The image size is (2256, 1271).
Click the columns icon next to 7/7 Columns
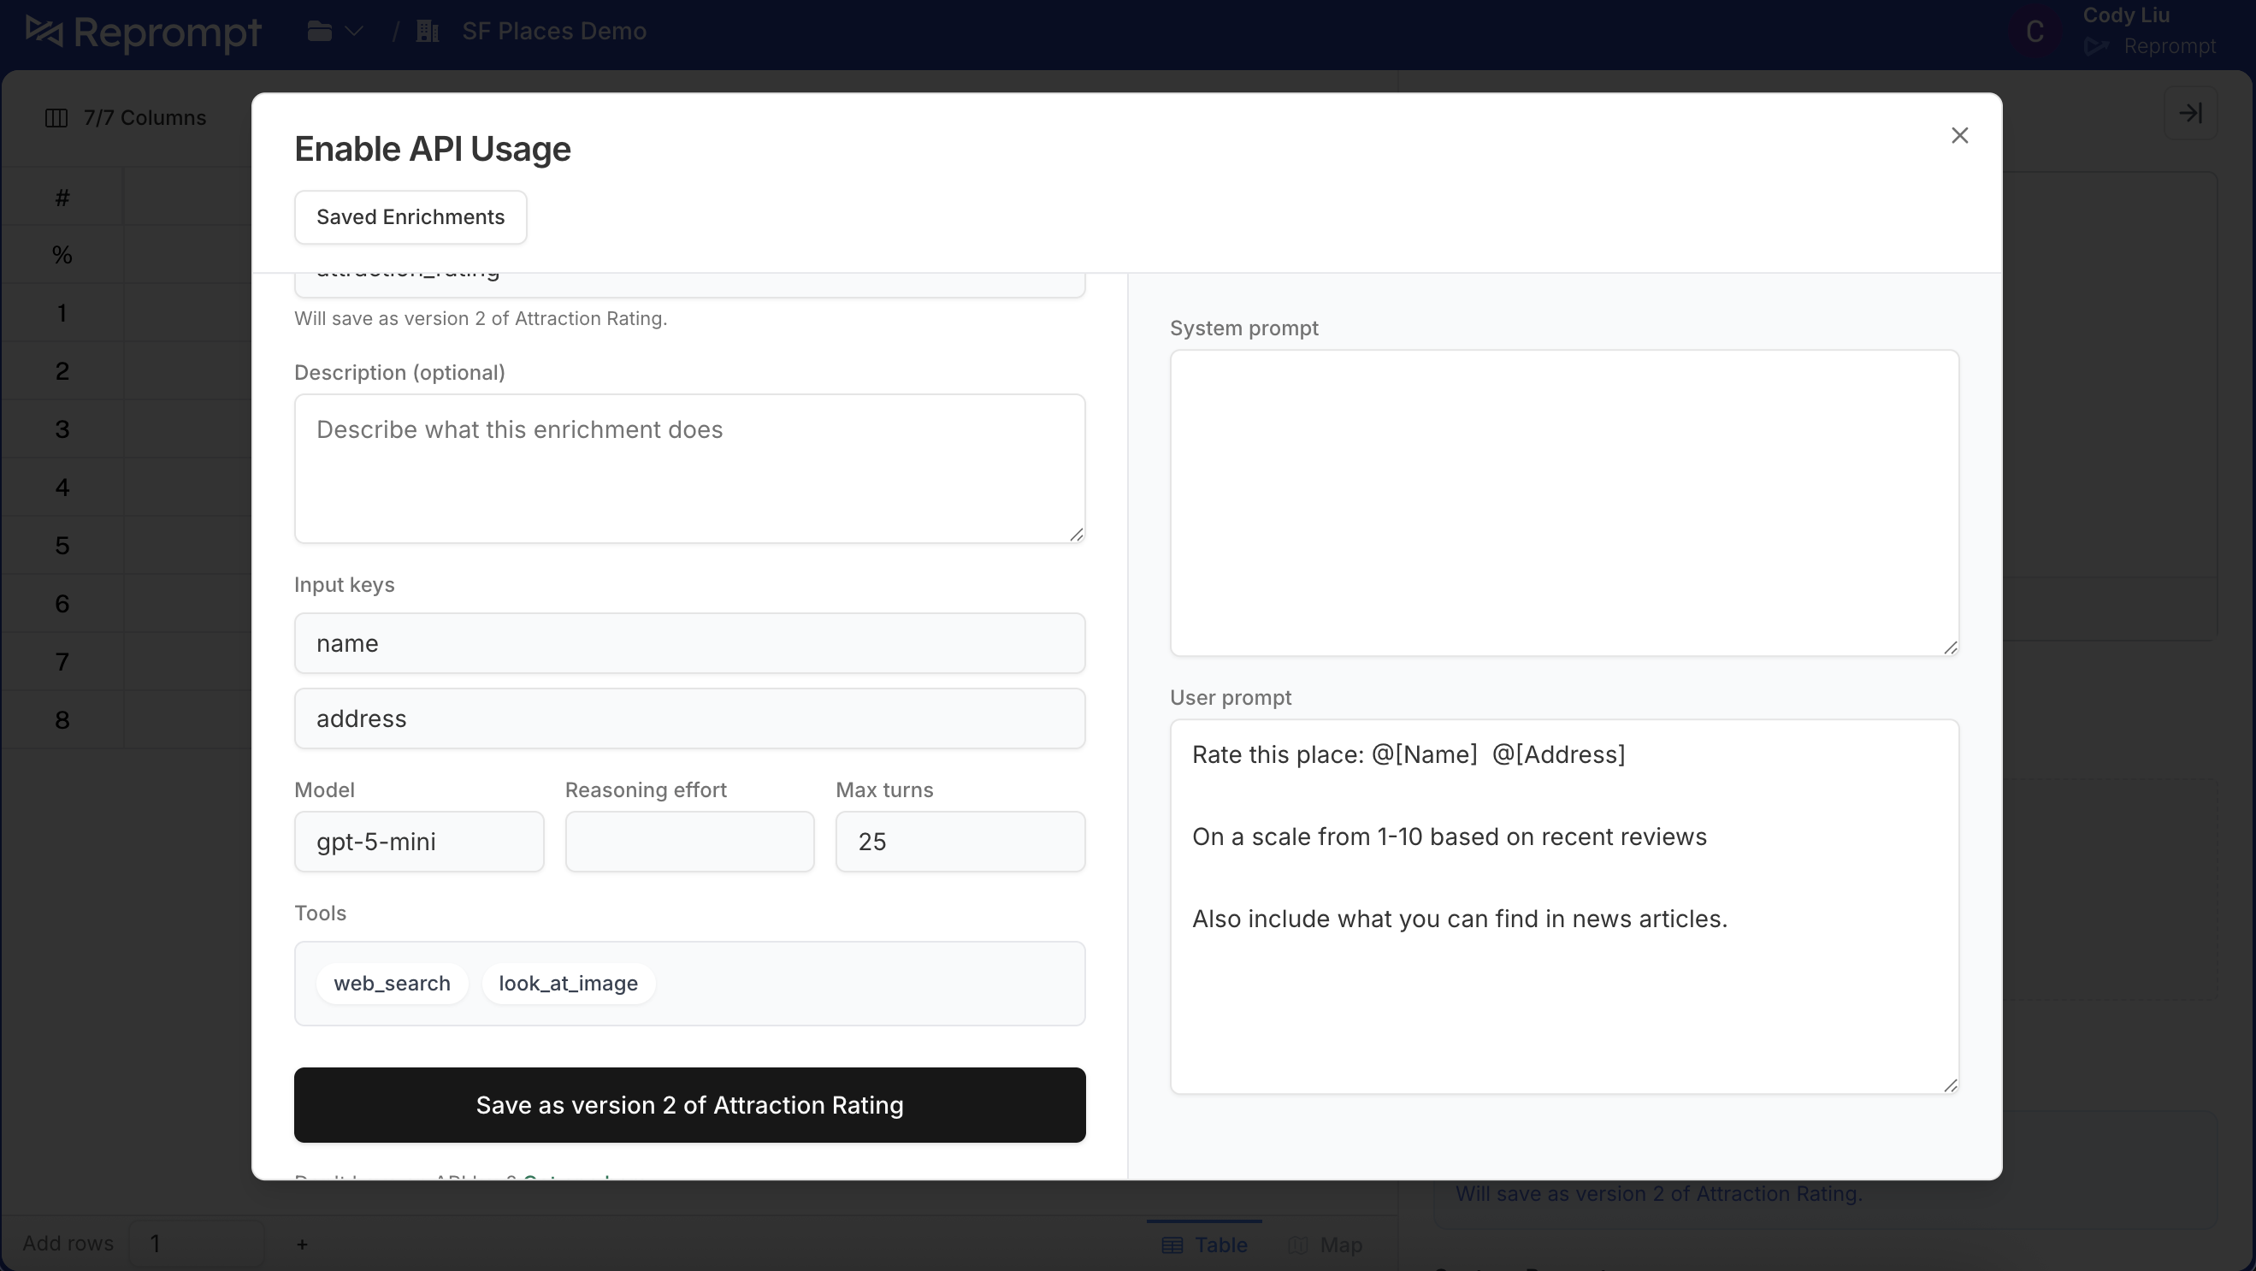click(57, 117)
